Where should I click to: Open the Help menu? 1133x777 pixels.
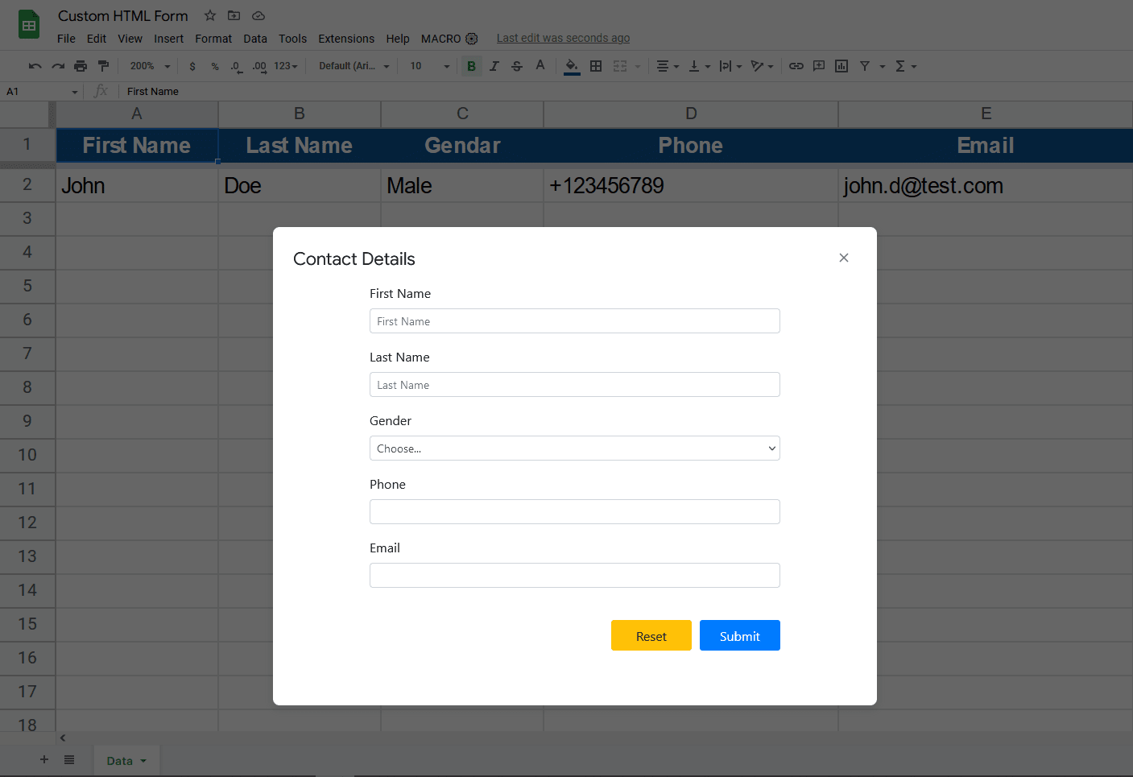[x=398, y=39]
